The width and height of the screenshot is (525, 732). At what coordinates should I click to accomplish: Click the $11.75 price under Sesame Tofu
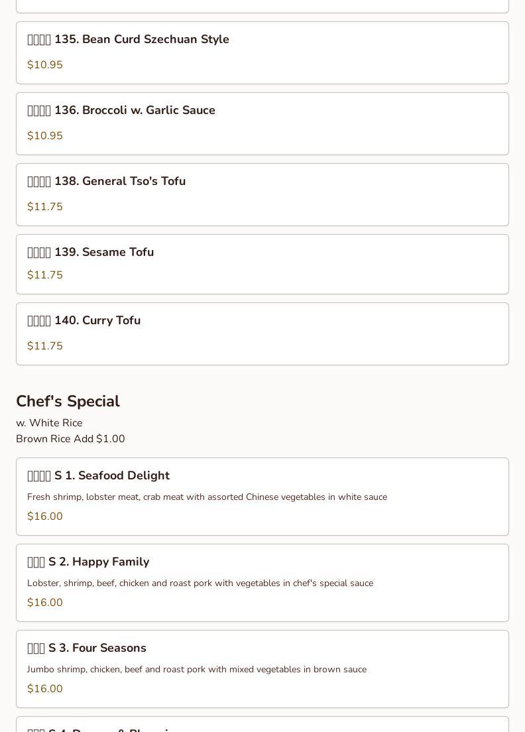pos(45,275)
